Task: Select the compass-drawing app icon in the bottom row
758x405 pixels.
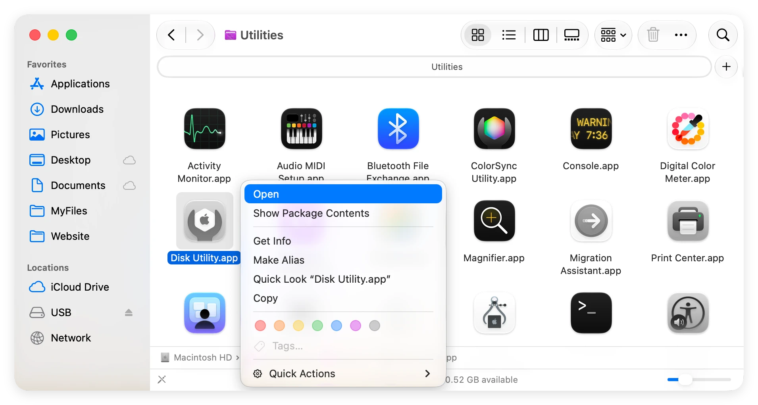Action: pyautogui.click(x=494, y=313)
